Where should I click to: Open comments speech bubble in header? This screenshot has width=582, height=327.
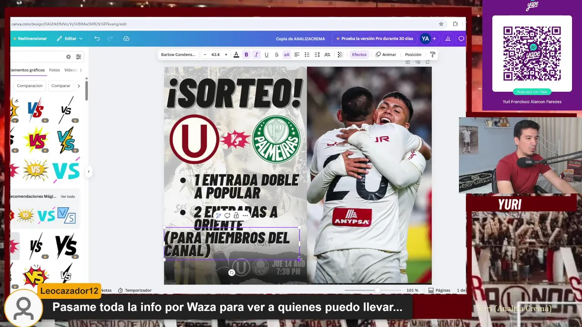(x=461, y=39)
